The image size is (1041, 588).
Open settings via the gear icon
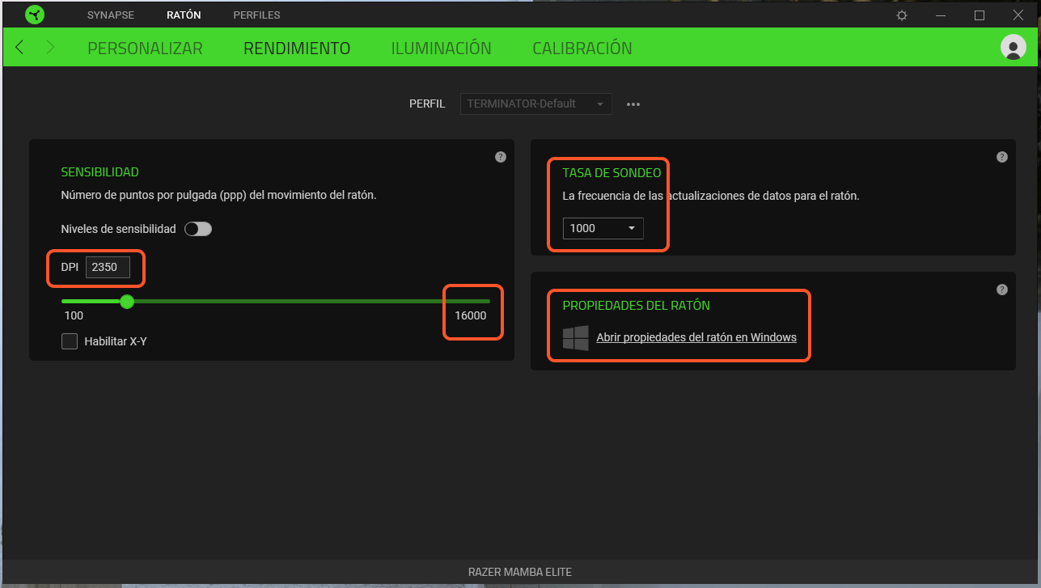point(902,15)
